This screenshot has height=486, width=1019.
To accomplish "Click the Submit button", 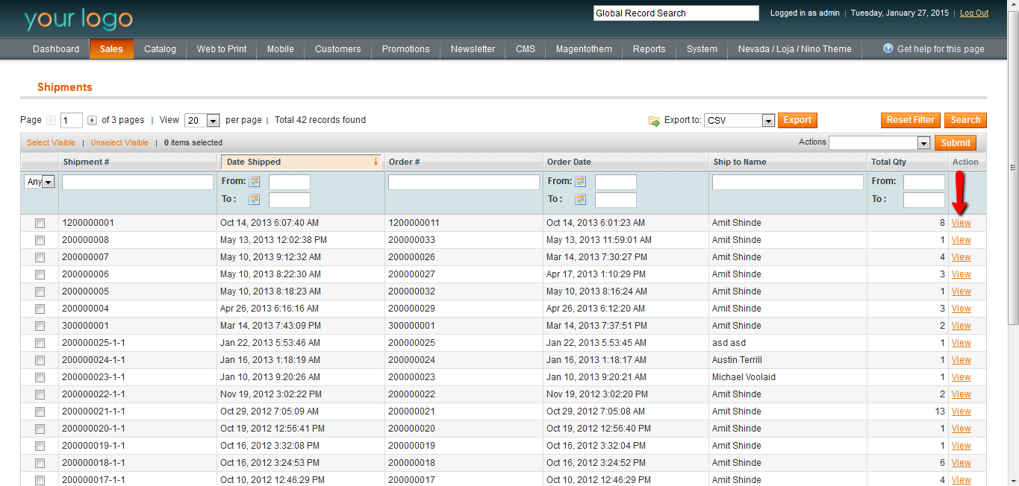I will pyautogui.click(x=956, y=143).
